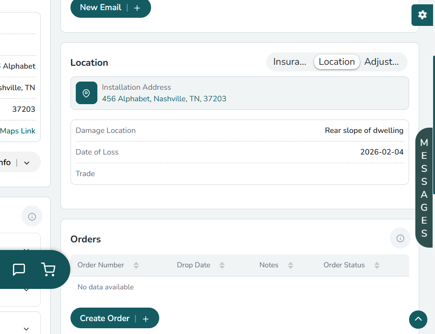Viewport: 435px width, 334px height.
Task: Open the shopping cart icon
Action: [x=48, y=270]
